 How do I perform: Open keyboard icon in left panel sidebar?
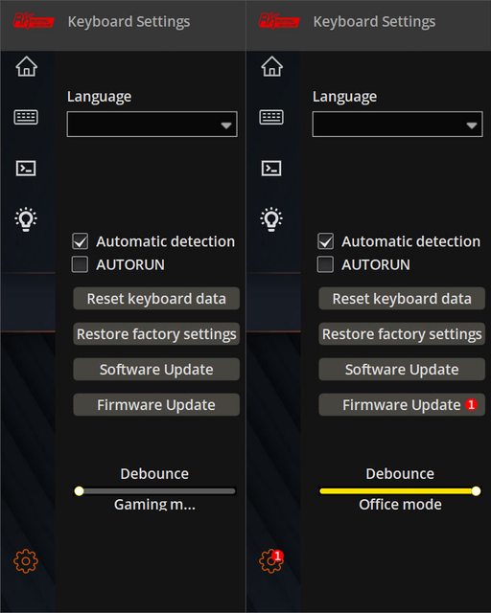(26, 117)
